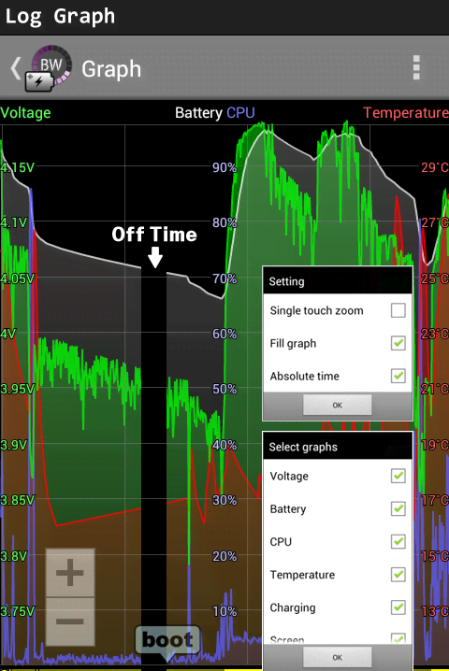The height and width of the screenshot is (671, 449).
Task: Tap the Voltage row label in Select graphs
Action: (289, 476)
